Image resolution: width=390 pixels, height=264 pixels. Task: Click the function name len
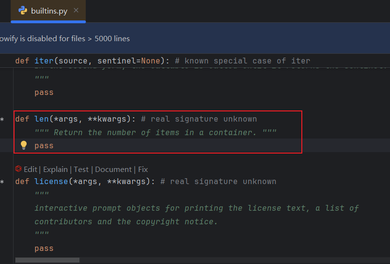pyautogui.click(x=42, y=119)
